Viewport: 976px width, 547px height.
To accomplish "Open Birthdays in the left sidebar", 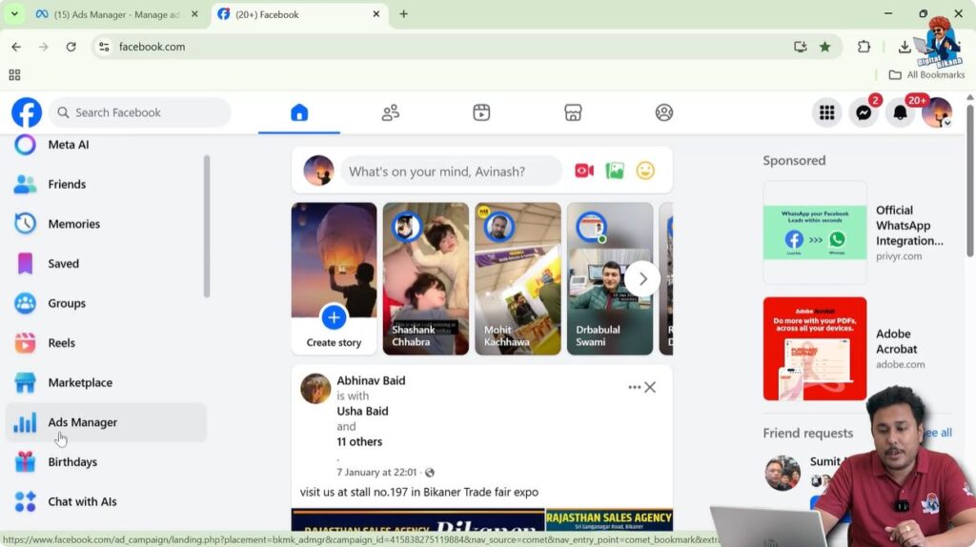I will point(106,462).
